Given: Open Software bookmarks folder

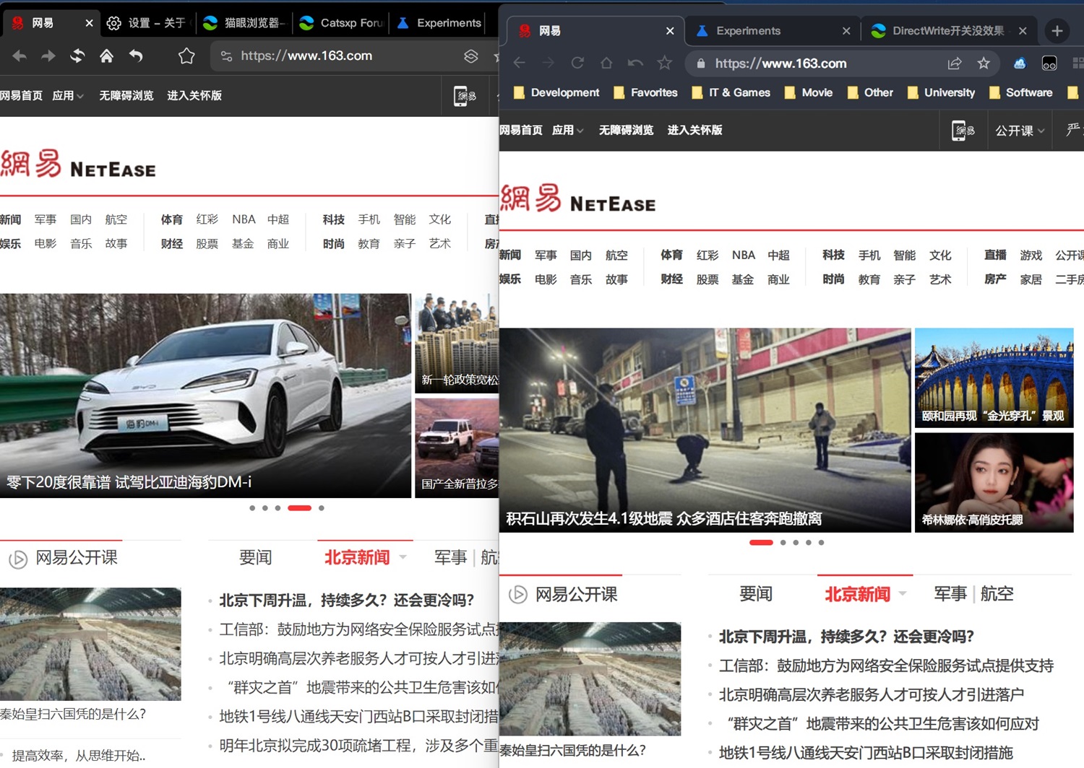Looking at the screenshot, I should pos(1020,92).
